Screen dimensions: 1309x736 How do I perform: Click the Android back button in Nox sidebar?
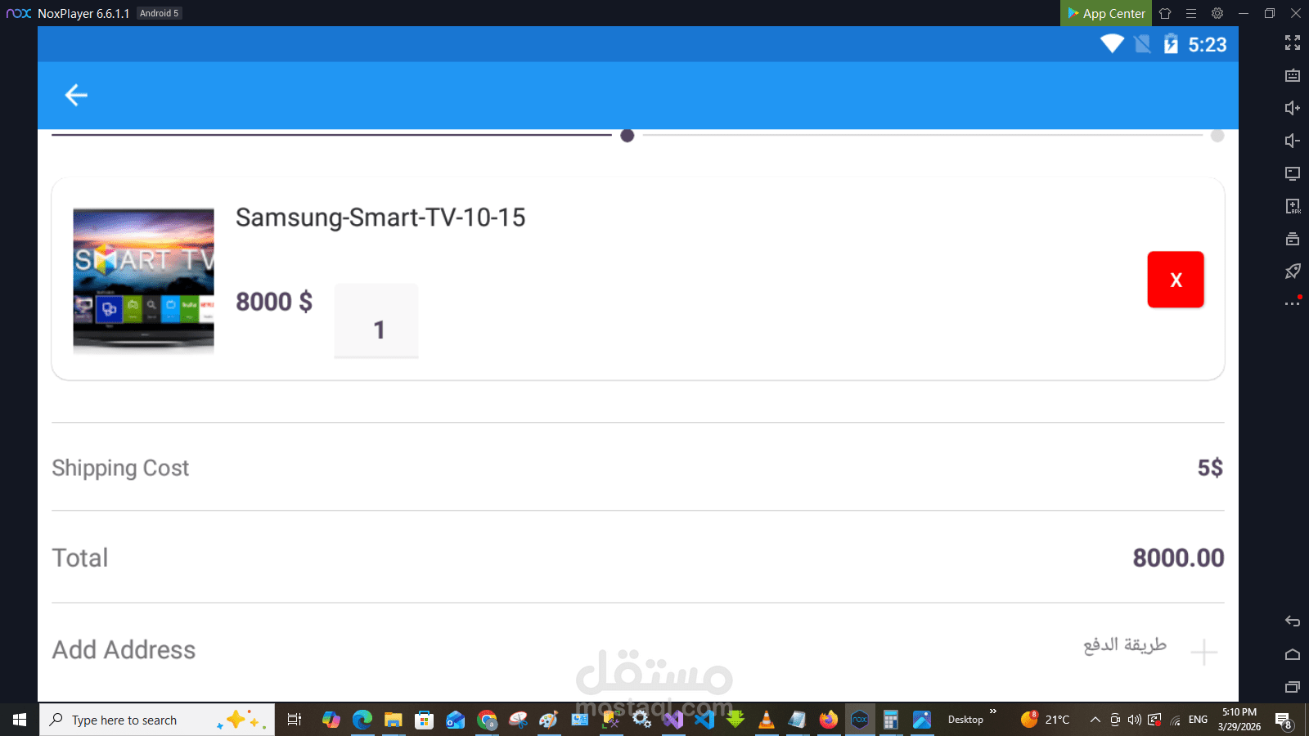click(x=1293, y=622)
